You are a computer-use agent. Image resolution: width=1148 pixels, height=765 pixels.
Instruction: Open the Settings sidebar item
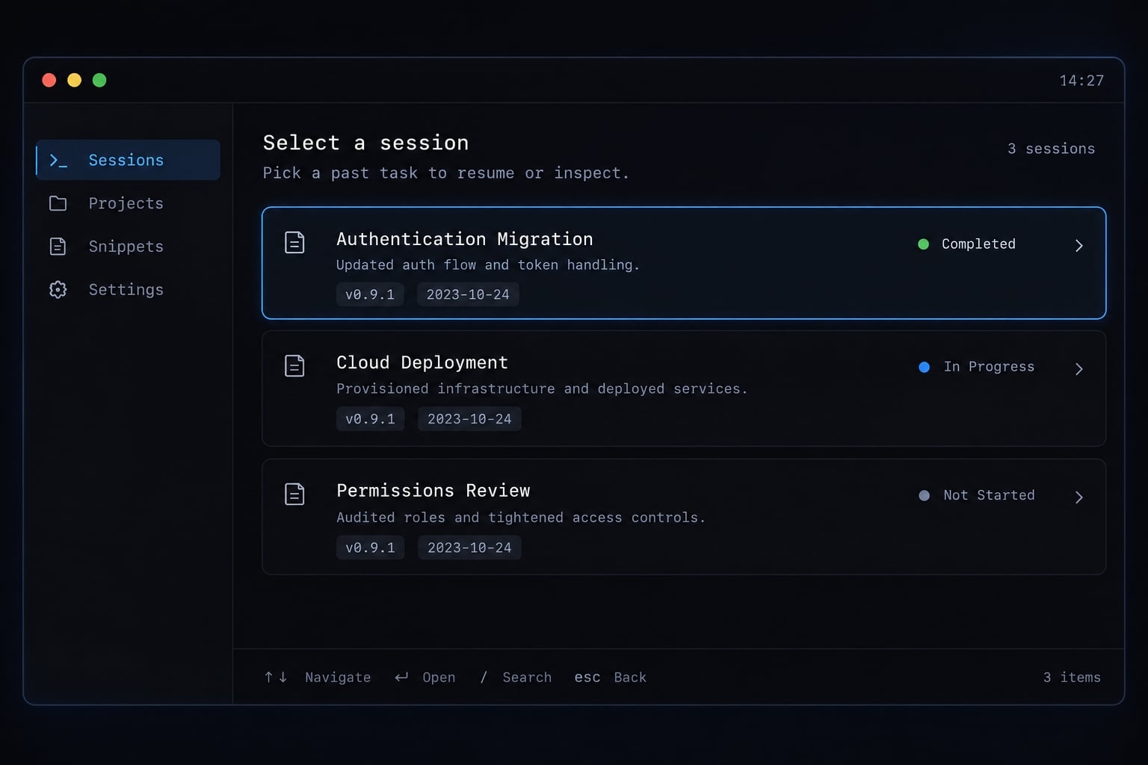[128, 290]
